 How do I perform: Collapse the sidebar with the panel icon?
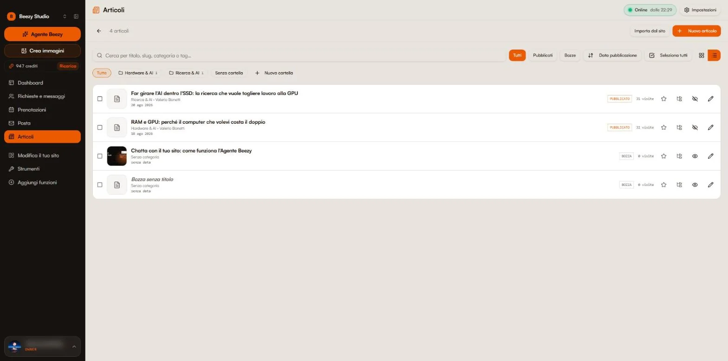click(76, 17)
